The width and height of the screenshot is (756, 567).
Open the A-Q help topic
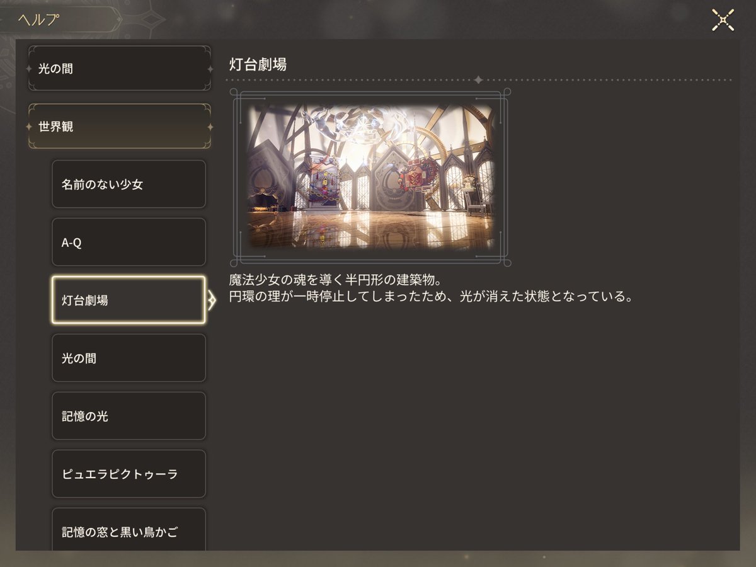(129, 242)
